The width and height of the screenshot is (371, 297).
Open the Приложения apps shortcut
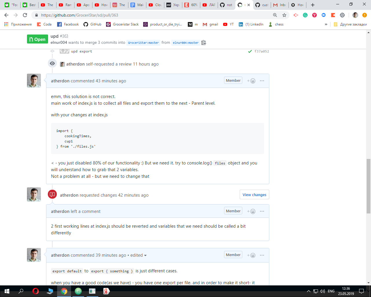(18, 24)
